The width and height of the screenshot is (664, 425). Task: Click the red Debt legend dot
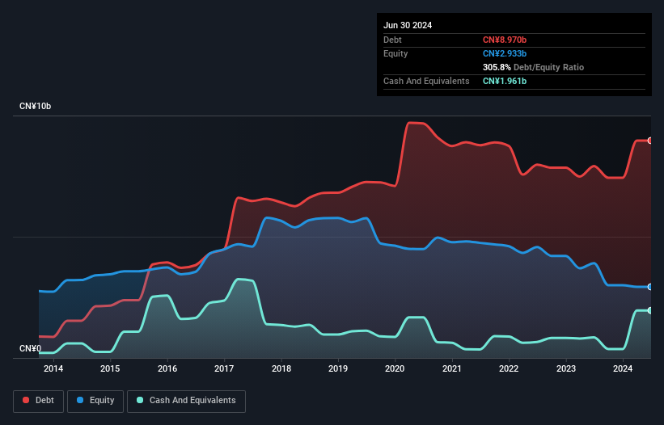tap(26, 400)
